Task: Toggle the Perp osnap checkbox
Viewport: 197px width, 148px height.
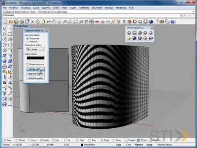Action: [x=78, y=140]
